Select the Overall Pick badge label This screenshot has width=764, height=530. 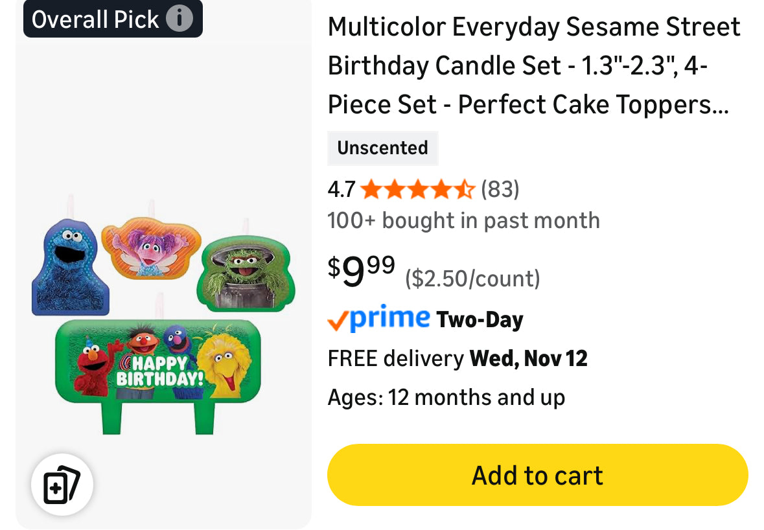pyautogui.click(x=95, y=19)
